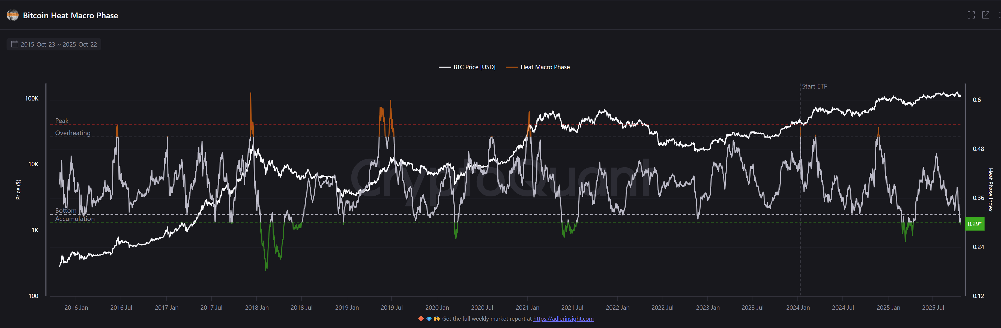Enter fullscreen chart view
1001x328 pixels.
click(971, 15)
